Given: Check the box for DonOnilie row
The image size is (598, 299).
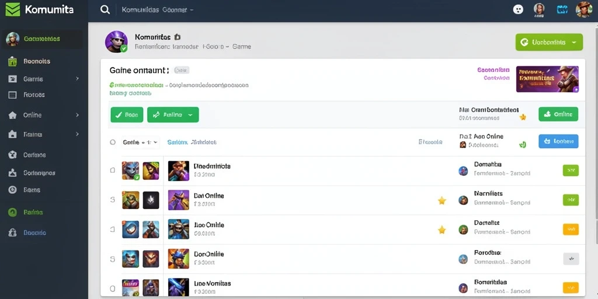Looking at the screenshot, I should click(113, 259).
